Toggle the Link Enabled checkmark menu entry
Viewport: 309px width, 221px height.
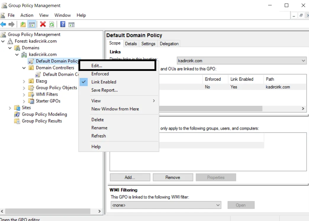[119, 82]
